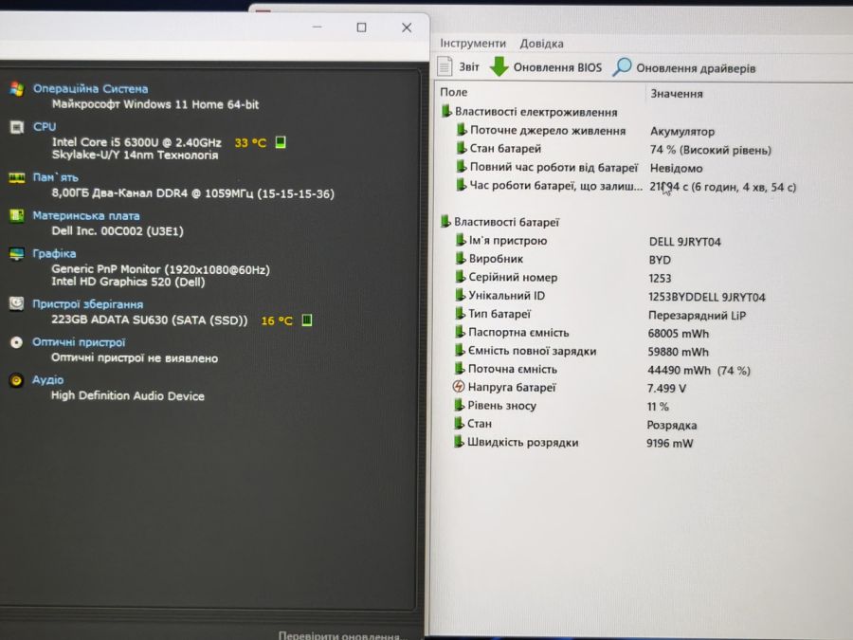Viewport: 853px width, 640px height.
Task: Open the Пристрої зберігання section link
Action: [87, 304]
